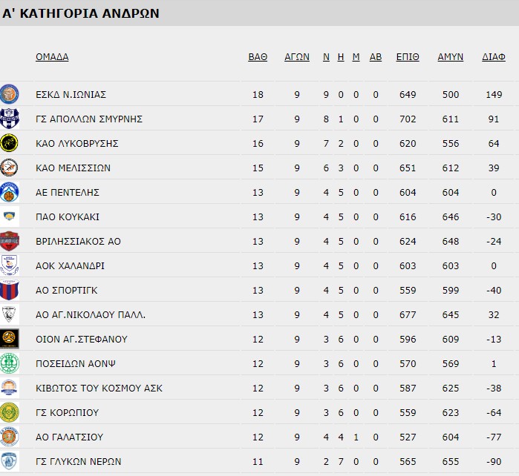Click the ΠΟΣΕΙΔΩΝ ΑΟΝΨ team logo
This screenshot has height=476, width=519.
[10, 363]
